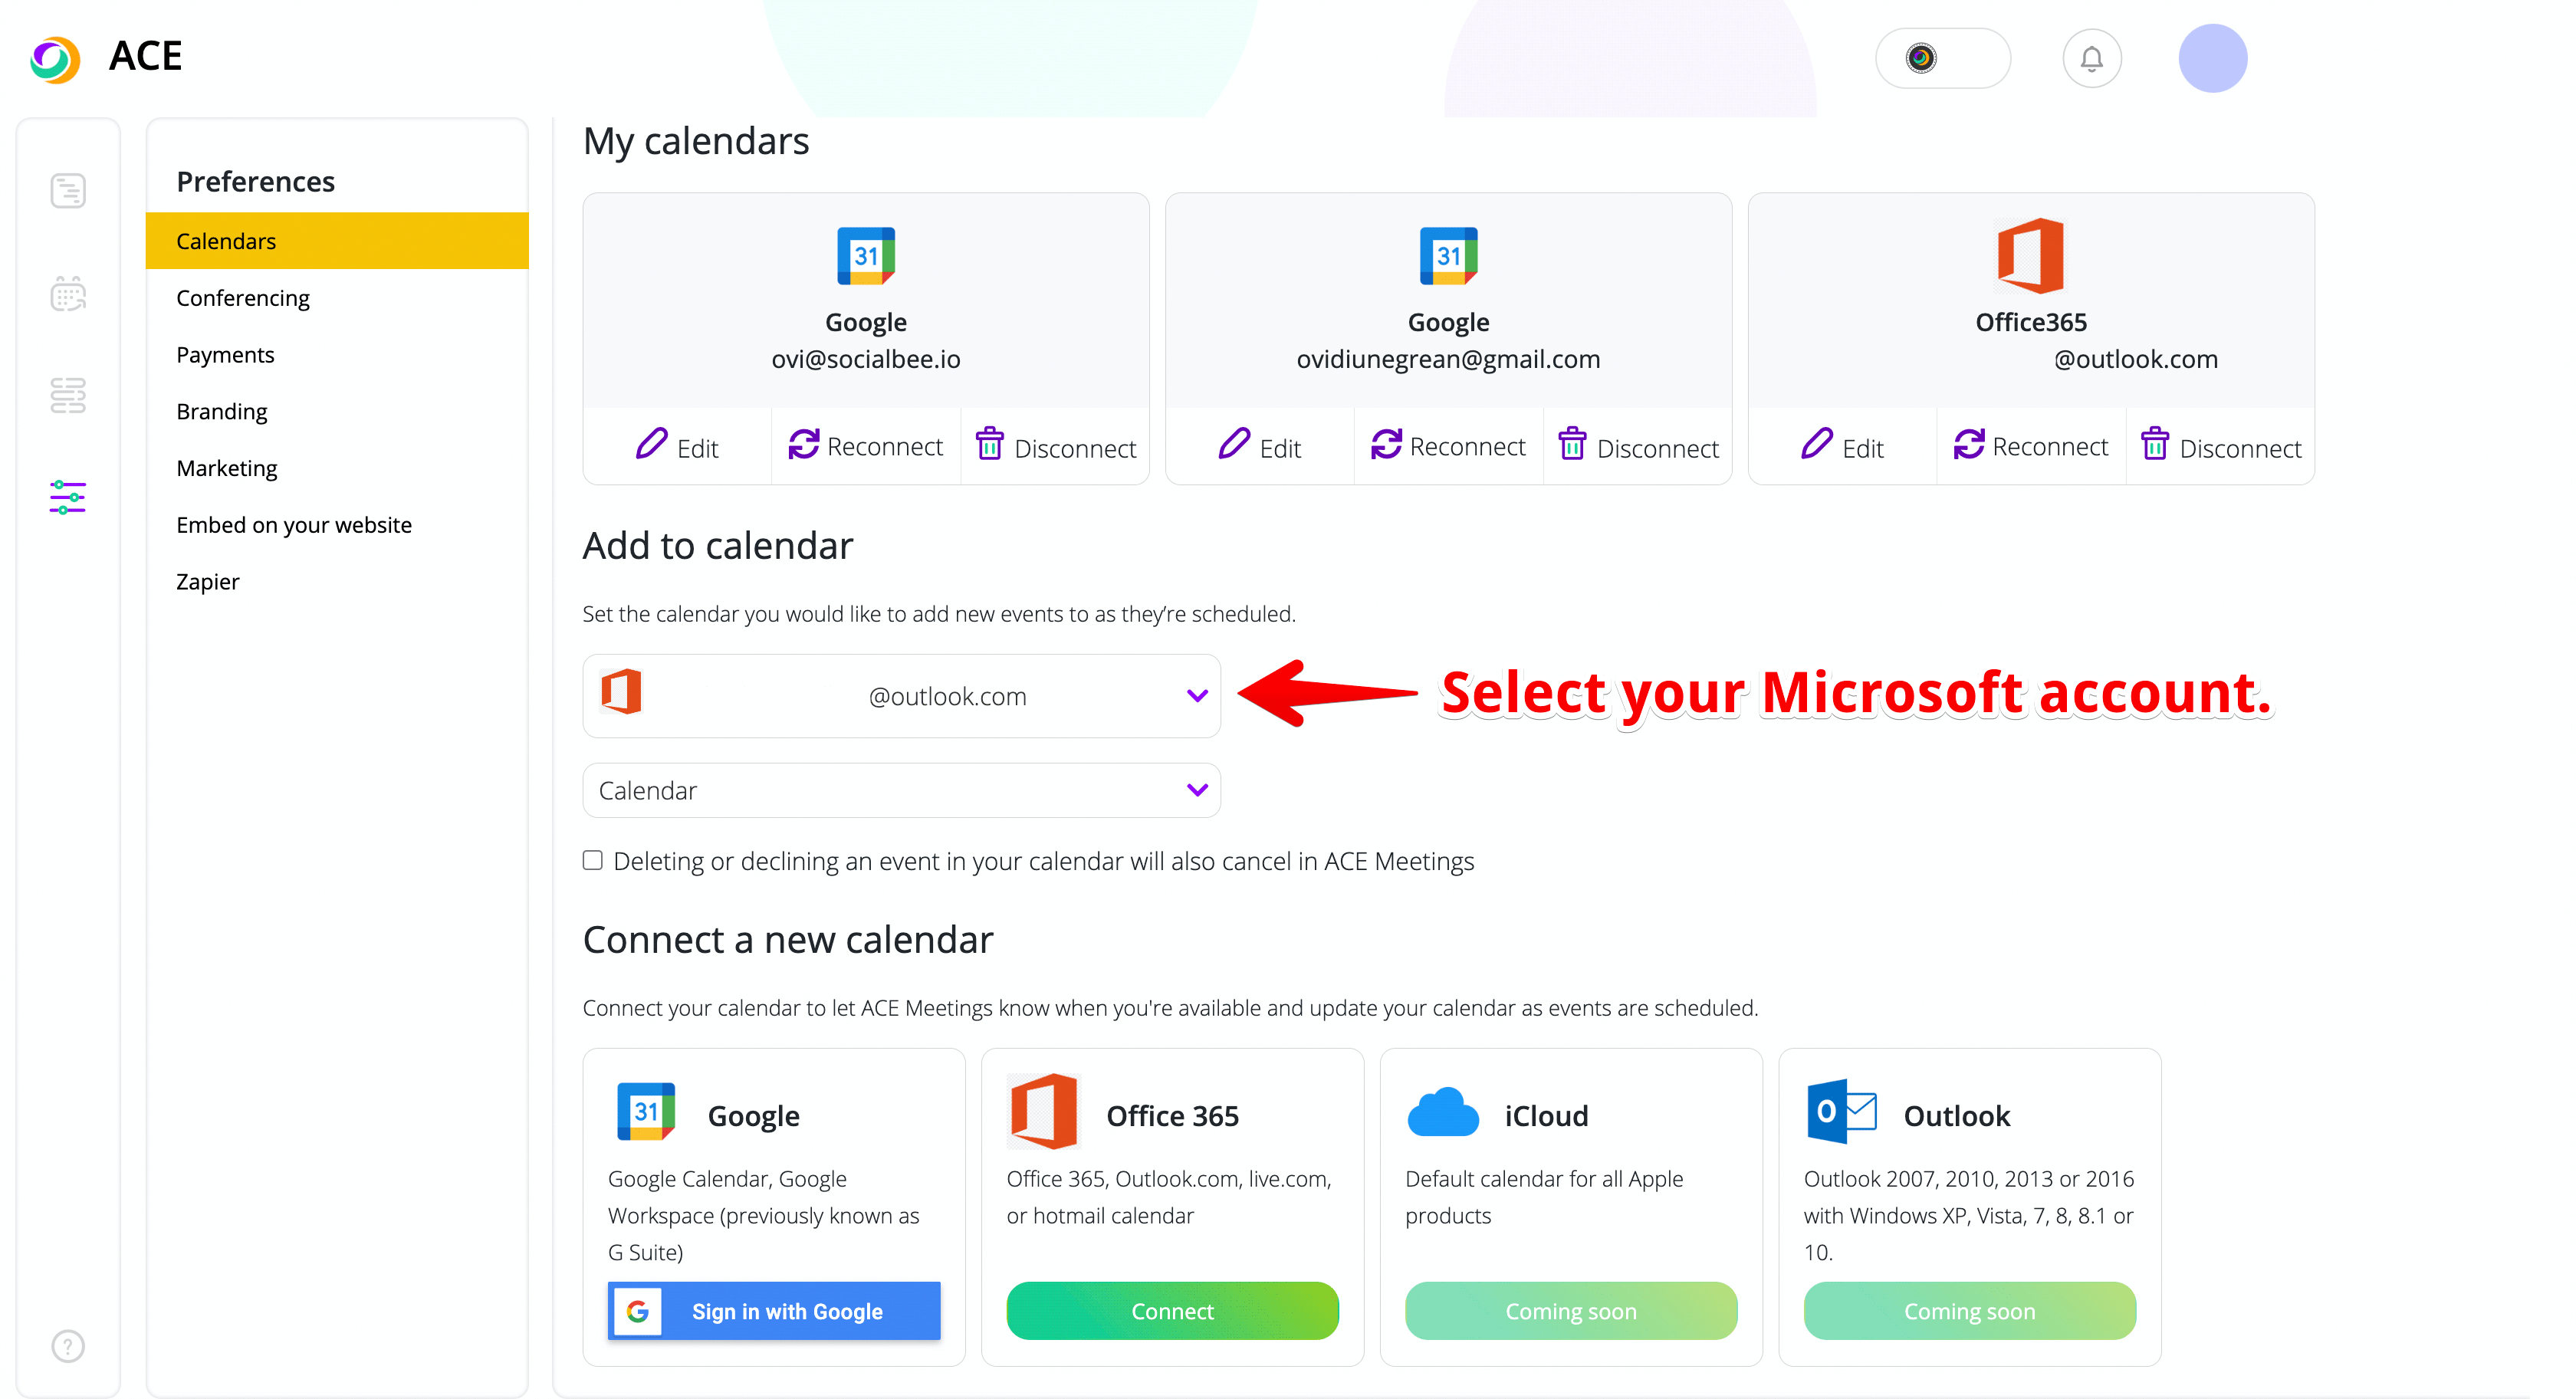The width and height of the screenshot is (2576, 1399).
Task: Open the Conferencing preferences section
Action: [243, 298]
